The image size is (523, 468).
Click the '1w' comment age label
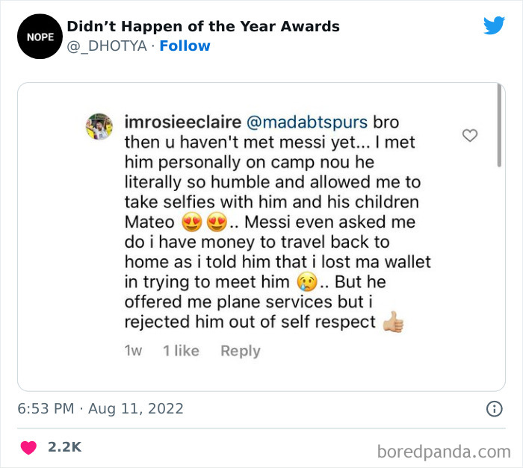133,351
